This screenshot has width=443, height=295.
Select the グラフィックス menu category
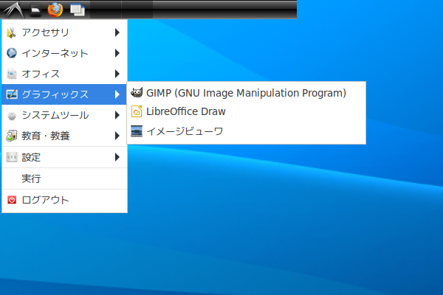coord(64,94)
